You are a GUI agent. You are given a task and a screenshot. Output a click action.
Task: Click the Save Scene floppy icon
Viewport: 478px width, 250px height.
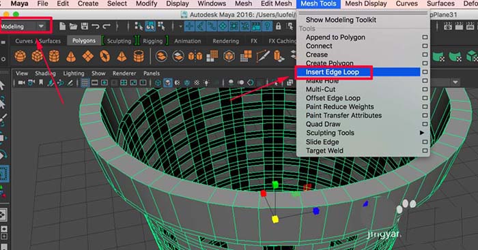click(x=85, y=27)
